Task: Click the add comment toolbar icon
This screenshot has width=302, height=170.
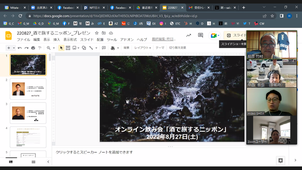Action: (x=104, y=48)
